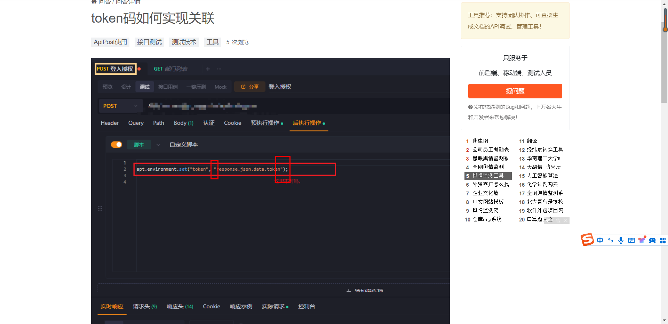Open the ad link 软件外包项目网

pyautogui.click(x=545, y=211)
